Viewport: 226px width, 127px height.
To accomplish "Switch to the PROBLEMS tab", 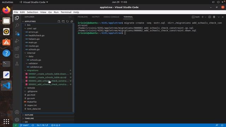I will click(83, 17).
